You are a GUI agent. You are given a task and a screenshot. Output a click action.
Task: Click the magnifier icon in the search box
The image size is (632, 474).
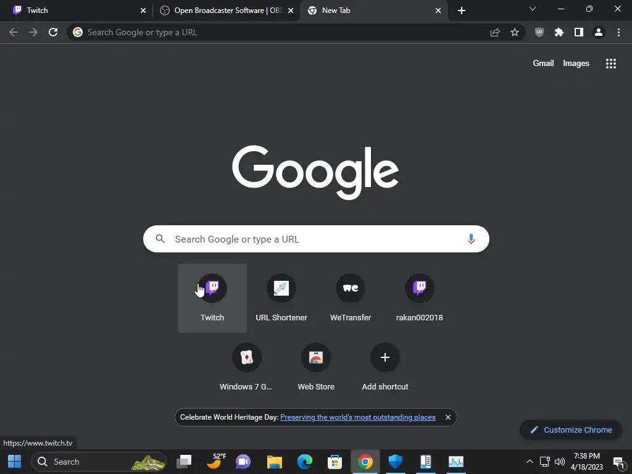click(x=160, y=239)
